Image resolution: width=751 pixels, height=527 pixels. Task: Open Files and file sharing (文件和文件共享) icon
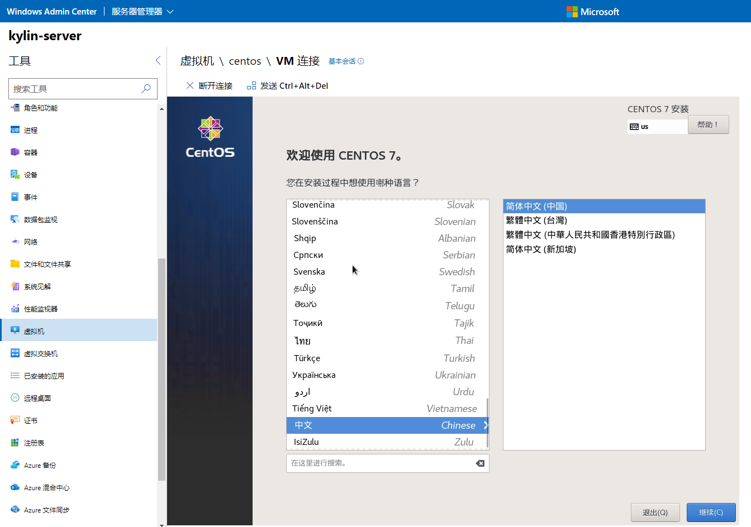[15, 264]
